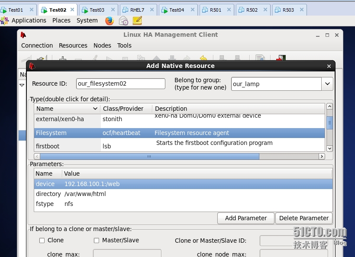
Task: Click the VM icon on the RHEL7 tab
Action: tap(125, 10)
